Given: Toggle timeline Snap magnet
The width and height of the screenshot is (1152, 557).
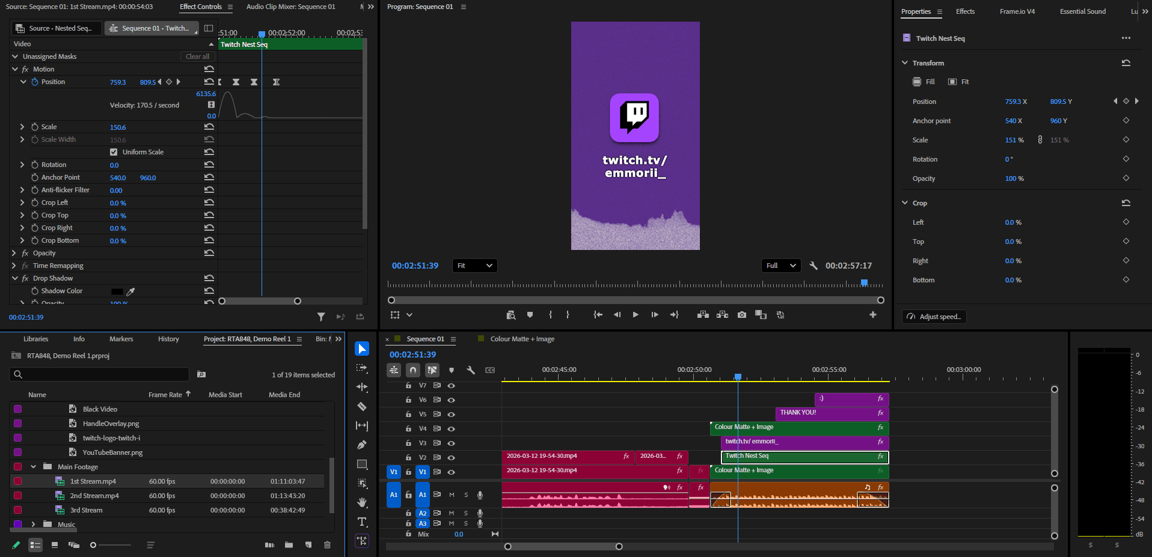Looking at the screenshot, I should (x=413, y=370).
